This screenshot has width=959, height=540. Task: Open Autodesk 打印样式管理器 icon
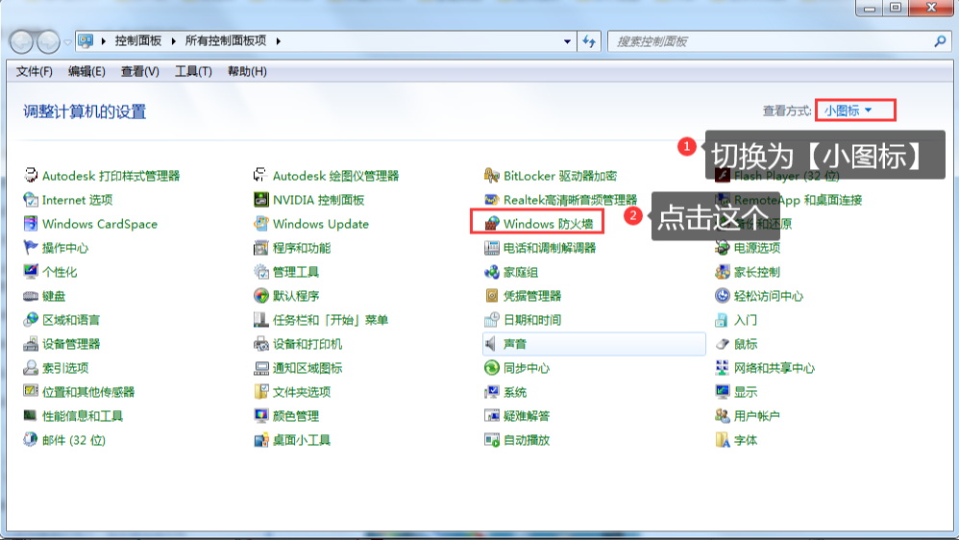point(31,176)
